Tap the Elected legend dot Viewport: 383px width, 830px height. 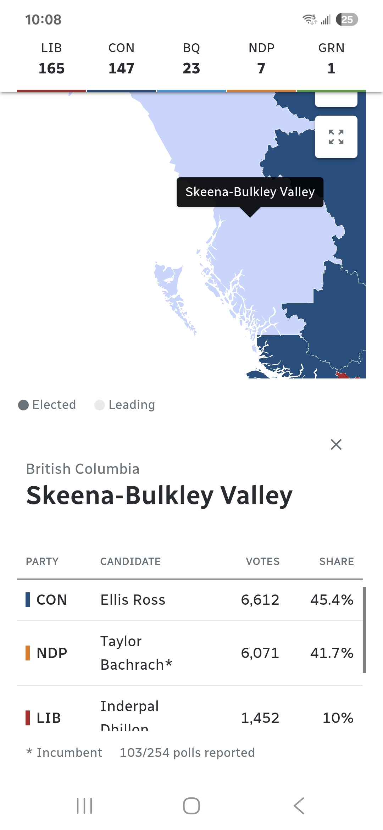point(23,405)
